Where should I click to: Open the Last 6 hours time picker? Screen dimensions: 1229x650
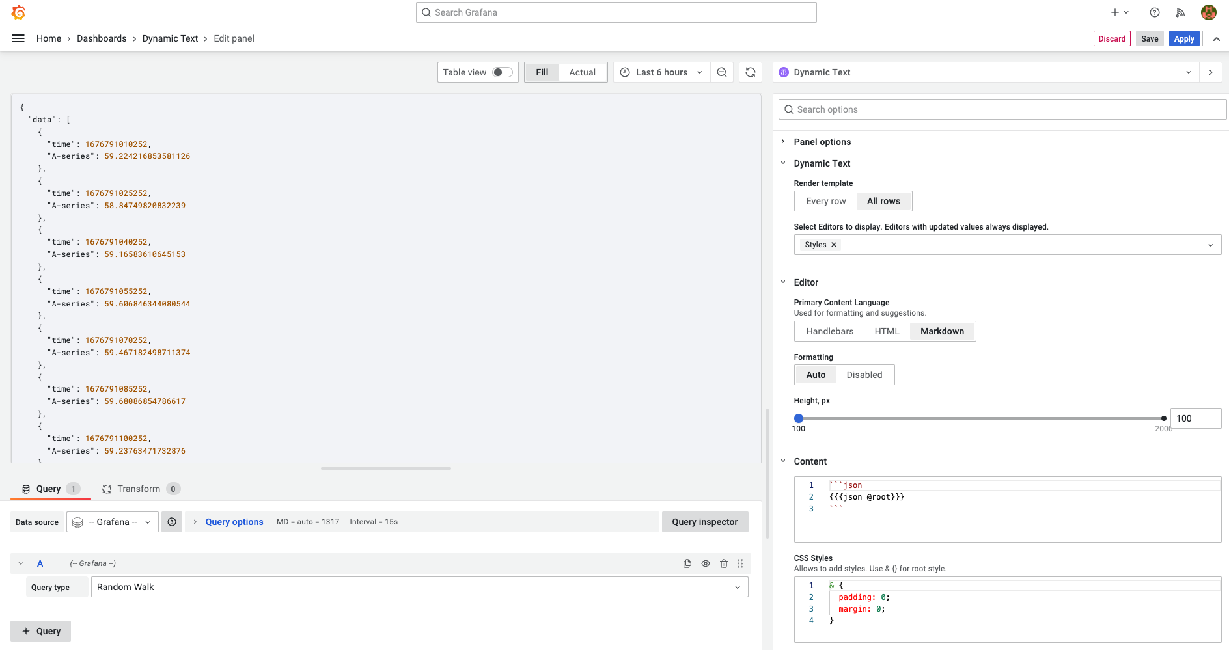(x=661, y=72)
